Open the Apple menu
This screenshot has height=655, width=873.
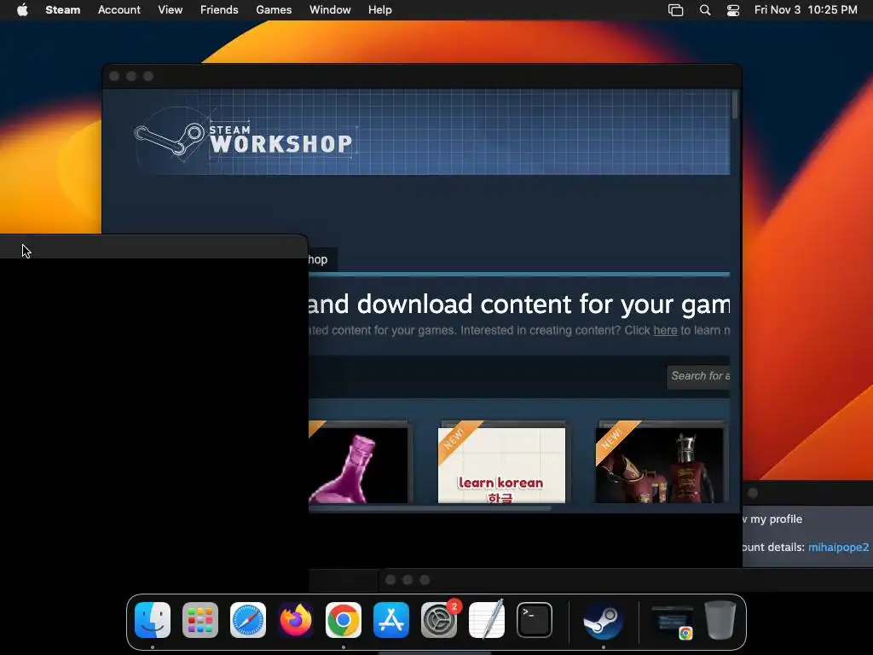coord(22,9)
